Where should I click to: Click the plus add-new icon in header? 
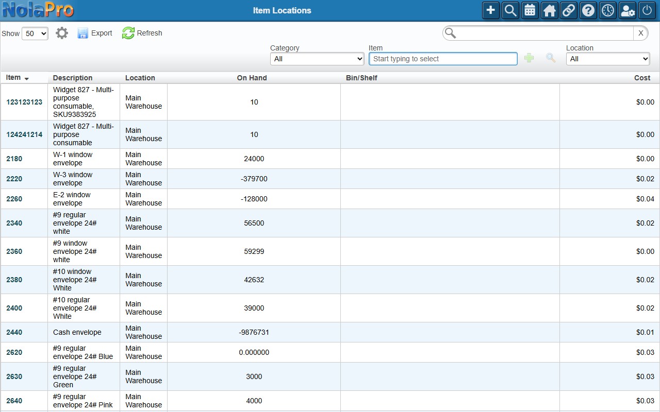pos(491,10)
